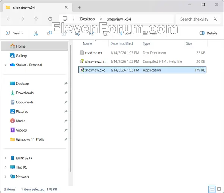Select the shexview.chm file

point(143,61)
